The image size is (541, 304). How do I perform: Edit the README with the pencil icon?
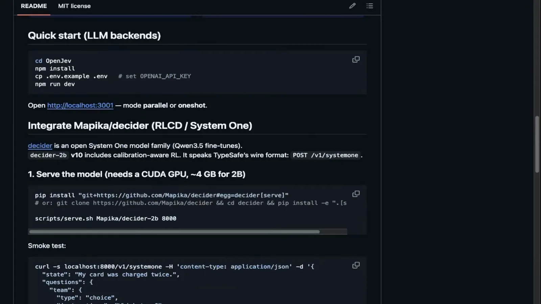point(352,6)
